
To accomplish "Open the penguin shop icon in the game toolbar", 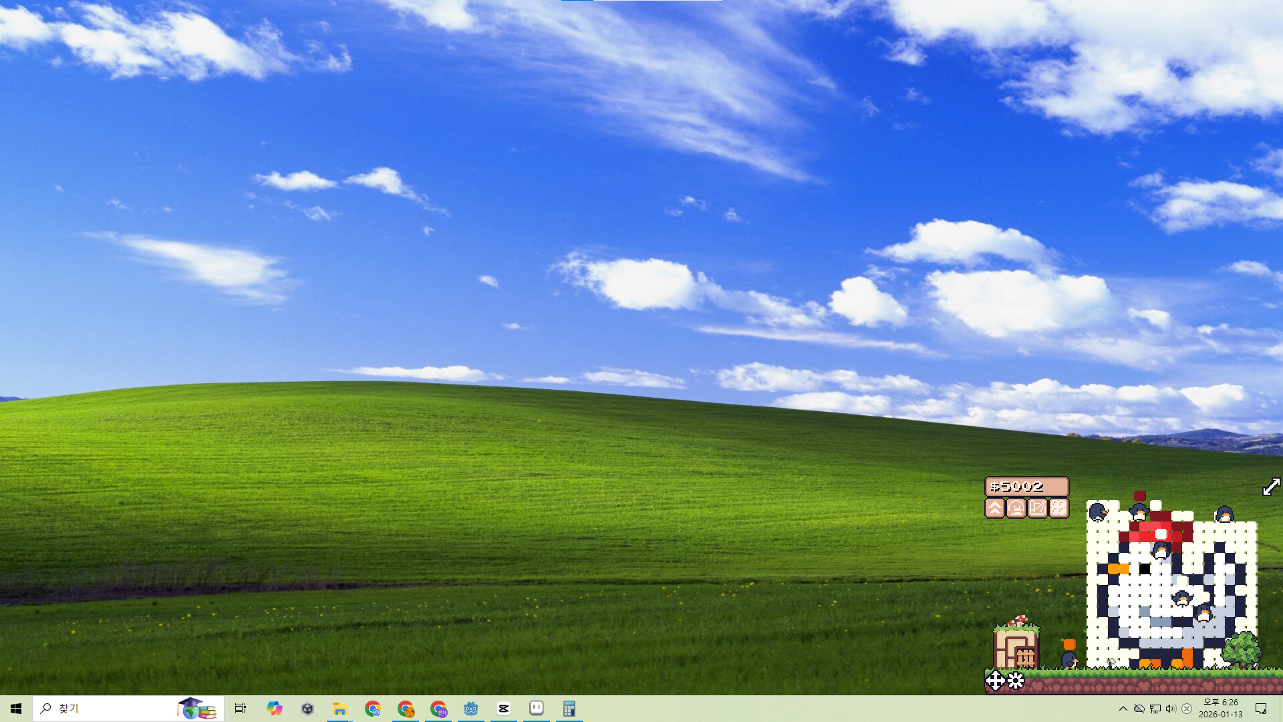I will click(1016, 508).
